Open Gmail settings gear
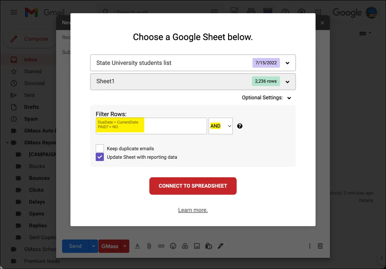386x269 pixels. pyautogui.click(x=302, y=12)
